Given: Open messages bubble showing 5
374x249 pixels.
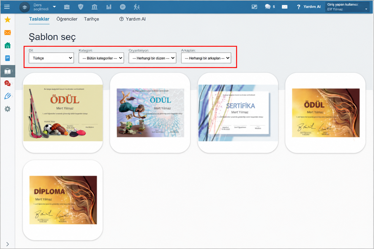Looking at the screenshot, I should pos(270,7).
